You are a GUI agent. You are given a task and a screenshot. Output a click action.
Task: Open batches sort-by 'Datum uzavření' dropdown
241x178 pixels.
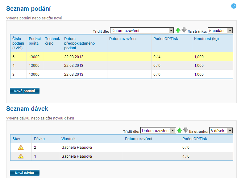[x=158, y=131]
